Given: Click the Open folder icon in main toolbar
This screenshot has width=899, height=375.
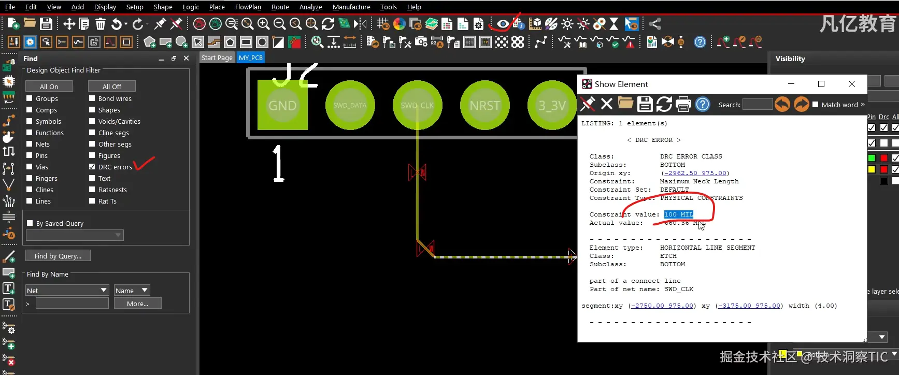Looking at the screenshot, I should pos(30,24).
